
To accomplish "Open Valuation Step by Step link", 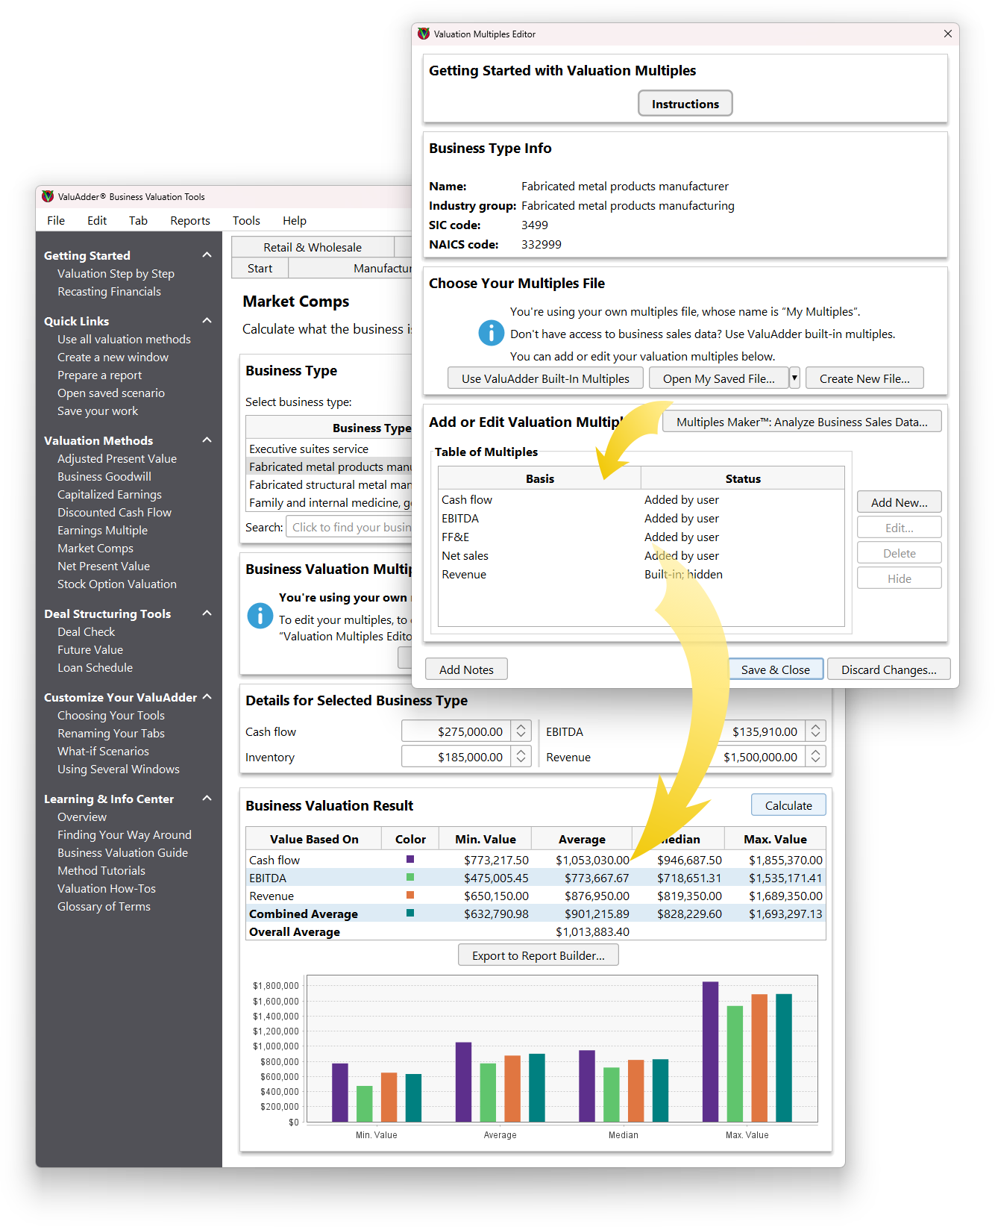I will [116, 273].
